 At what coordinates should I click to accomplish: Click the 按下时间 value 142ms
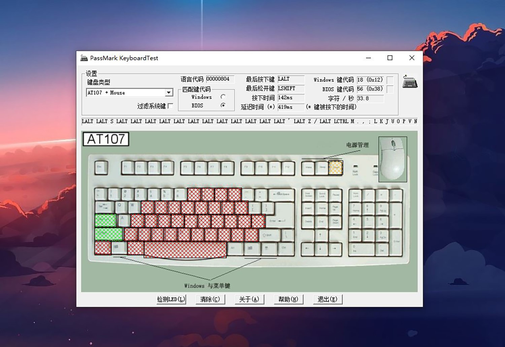[x=291, y=98]
